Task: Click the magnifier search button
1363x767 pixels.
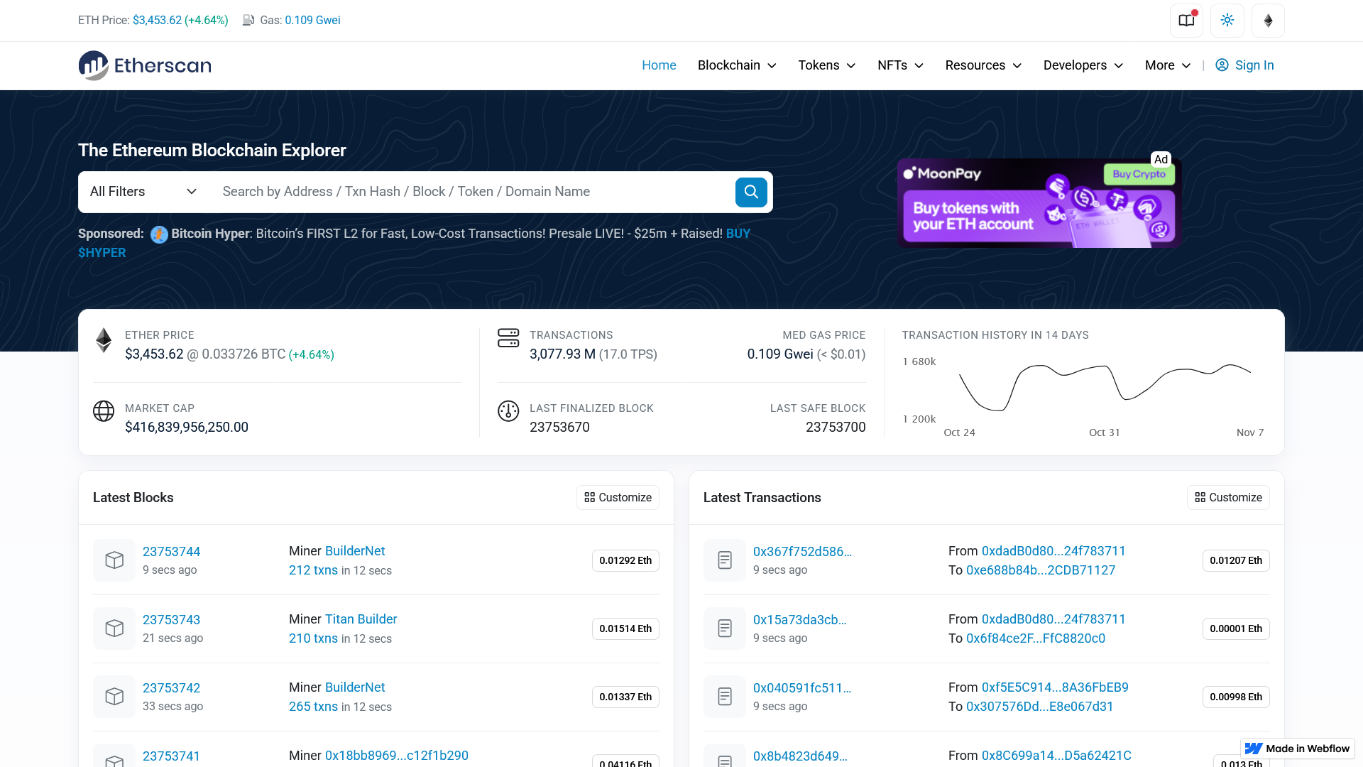Action: pyautogui.click(x=751, y=192)
